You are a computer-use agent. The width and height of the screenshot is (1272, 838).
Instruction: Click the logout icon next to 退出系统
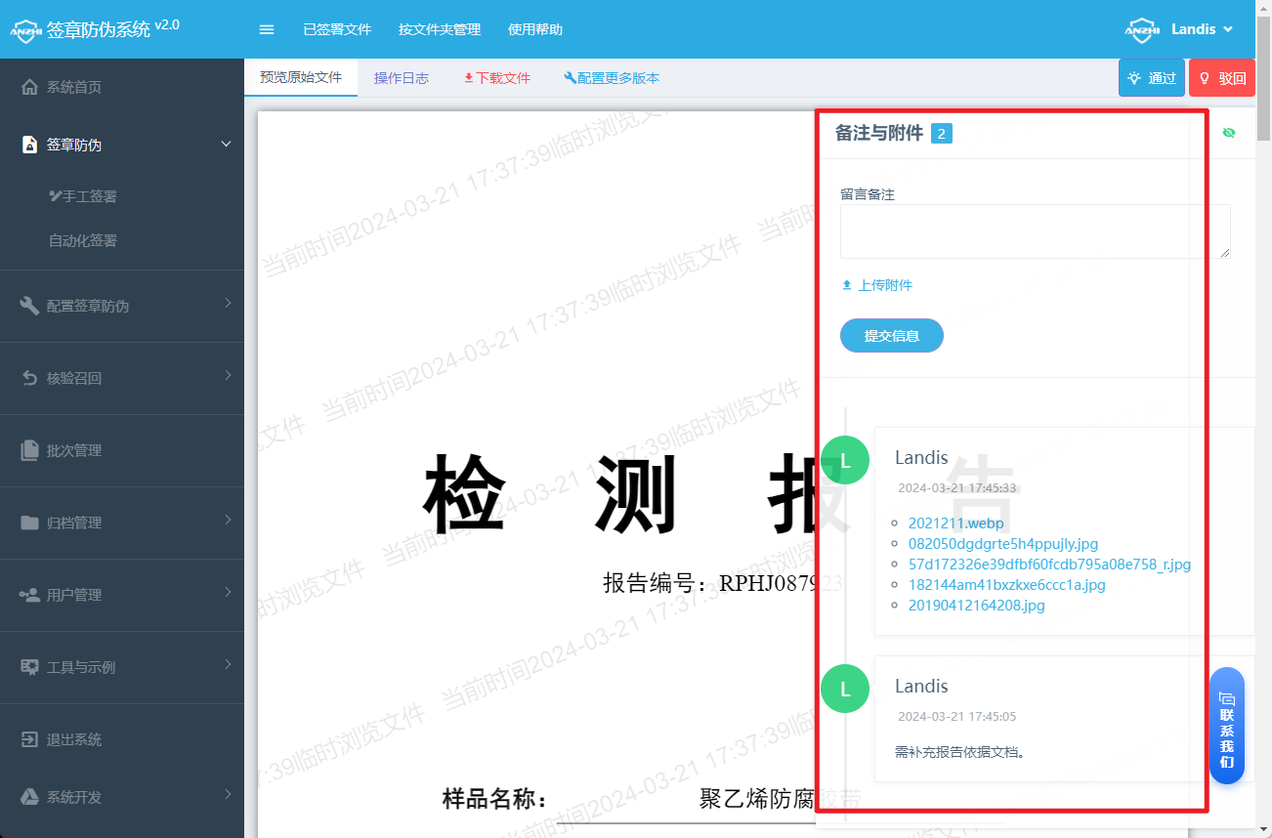pyautogui.click(x=29, y=739)
